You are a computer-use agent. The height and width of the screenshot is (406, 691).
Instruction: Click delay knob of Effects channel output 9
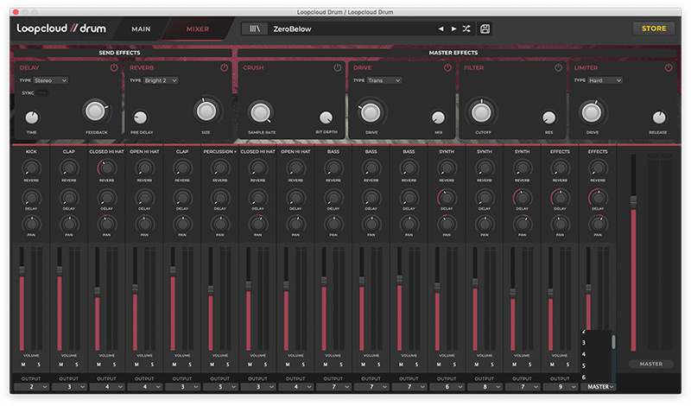560,198
